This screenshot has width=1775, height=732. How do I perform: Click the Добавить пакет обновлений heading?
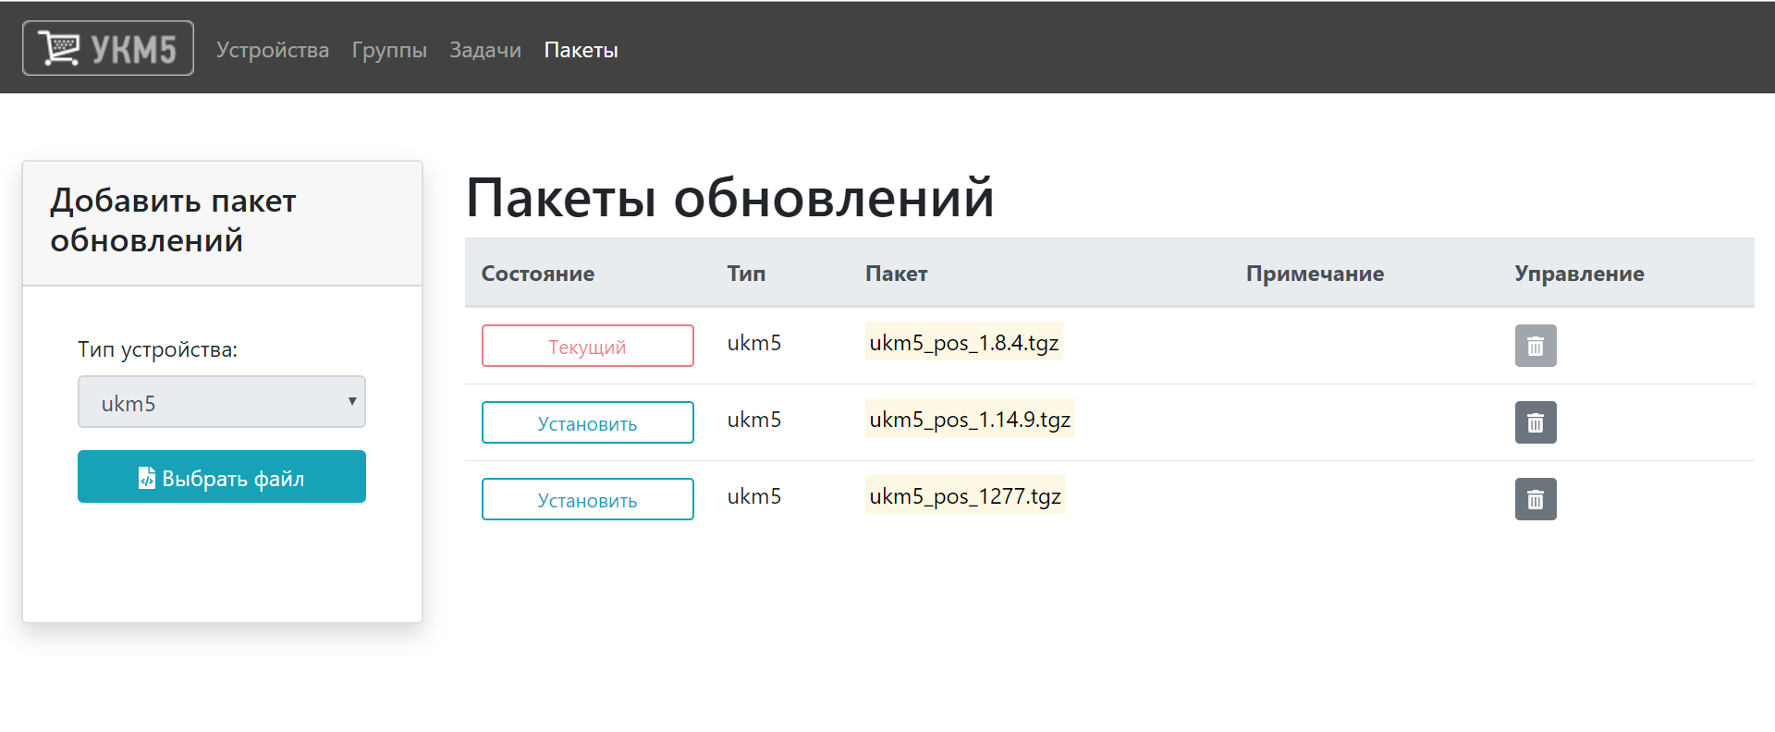click(x=174, y=220)
